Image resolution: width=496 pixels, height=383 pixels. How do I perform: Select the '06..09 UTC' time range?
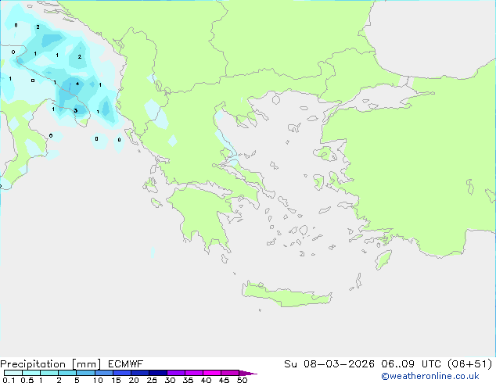point(411,364)
